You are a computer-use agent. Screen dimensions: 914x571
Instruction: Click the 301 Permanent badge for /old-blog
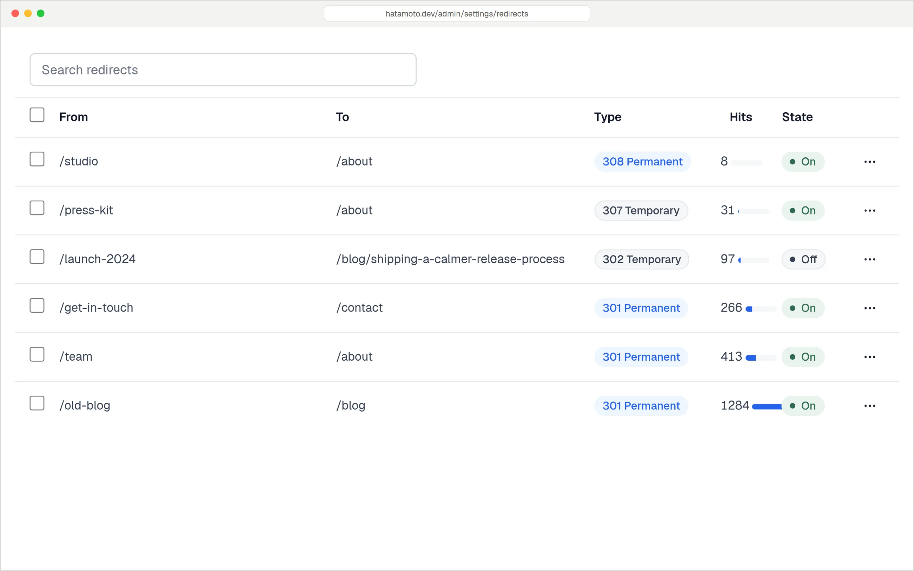click(641, 406)
